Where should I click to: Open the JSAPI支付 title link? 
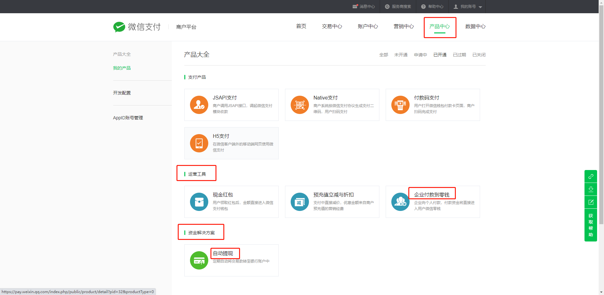225,98
